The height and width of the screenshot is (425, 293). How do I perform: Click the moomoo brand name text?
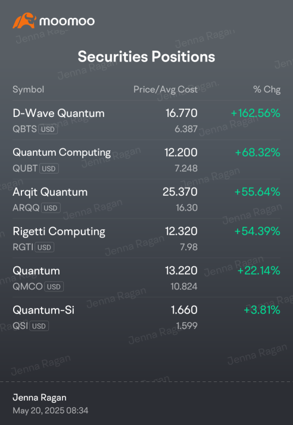[67, 21]
